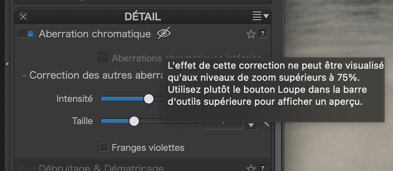
Task: Star the Débruitage & Dématriçage tool
Action: (251, 168)
